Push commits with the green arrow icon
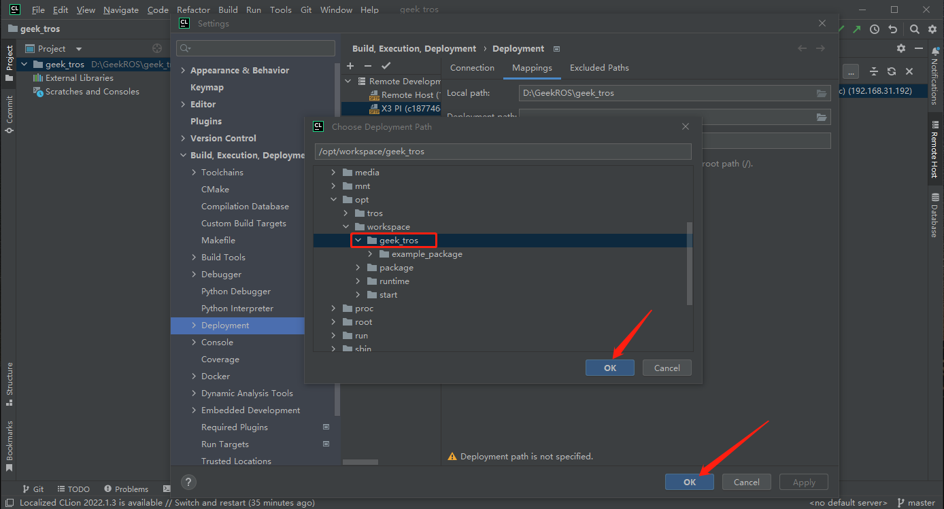Screen dimensions: 944x509 tap(857, 29)
